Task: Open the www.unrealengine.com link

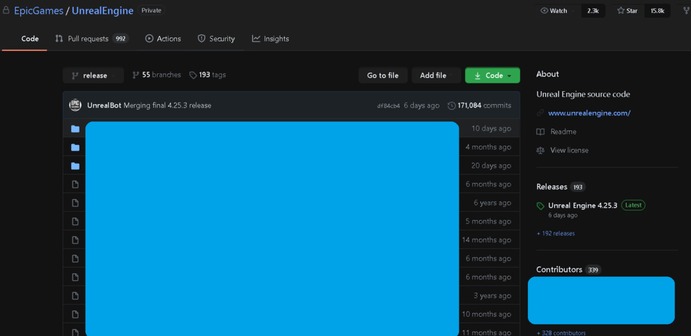Action: tap(589, 113)
